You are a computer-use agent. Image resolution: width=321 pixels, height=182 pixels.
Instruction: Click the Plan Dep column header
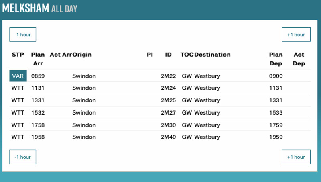coord(276,59)
